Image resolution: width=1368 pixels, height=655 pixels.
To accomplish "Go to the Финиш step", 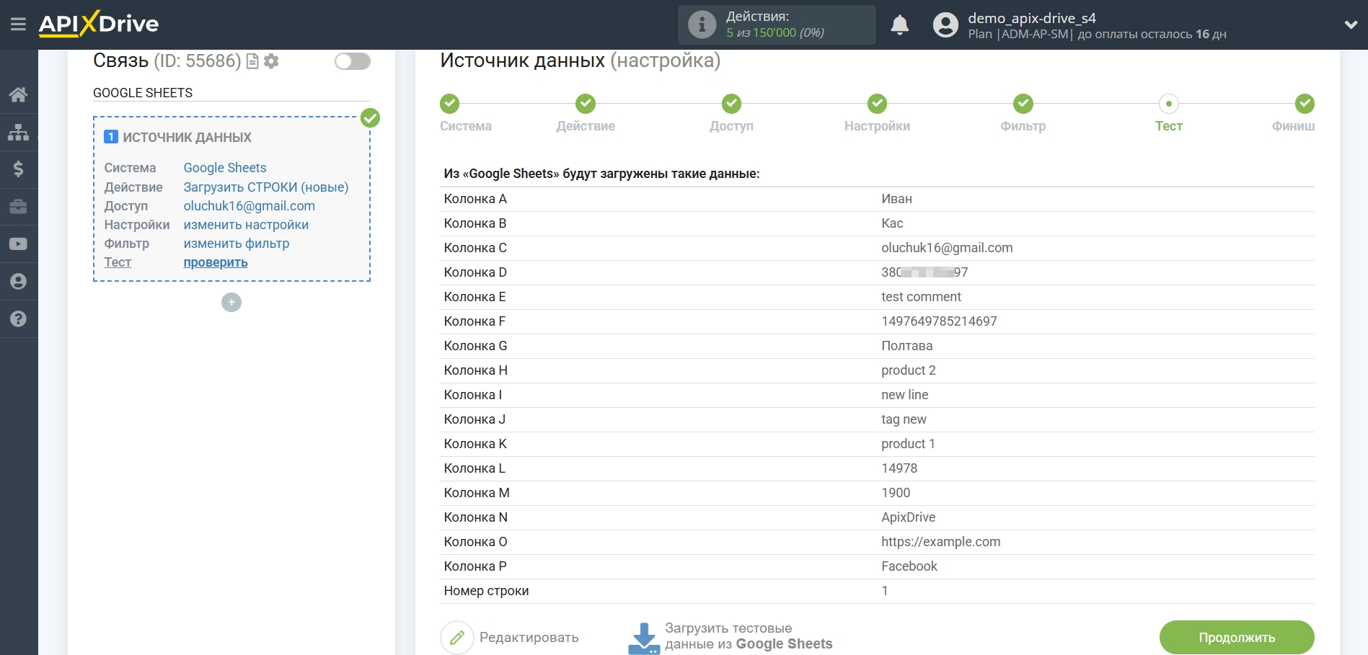I will (x=1294, y=114).
